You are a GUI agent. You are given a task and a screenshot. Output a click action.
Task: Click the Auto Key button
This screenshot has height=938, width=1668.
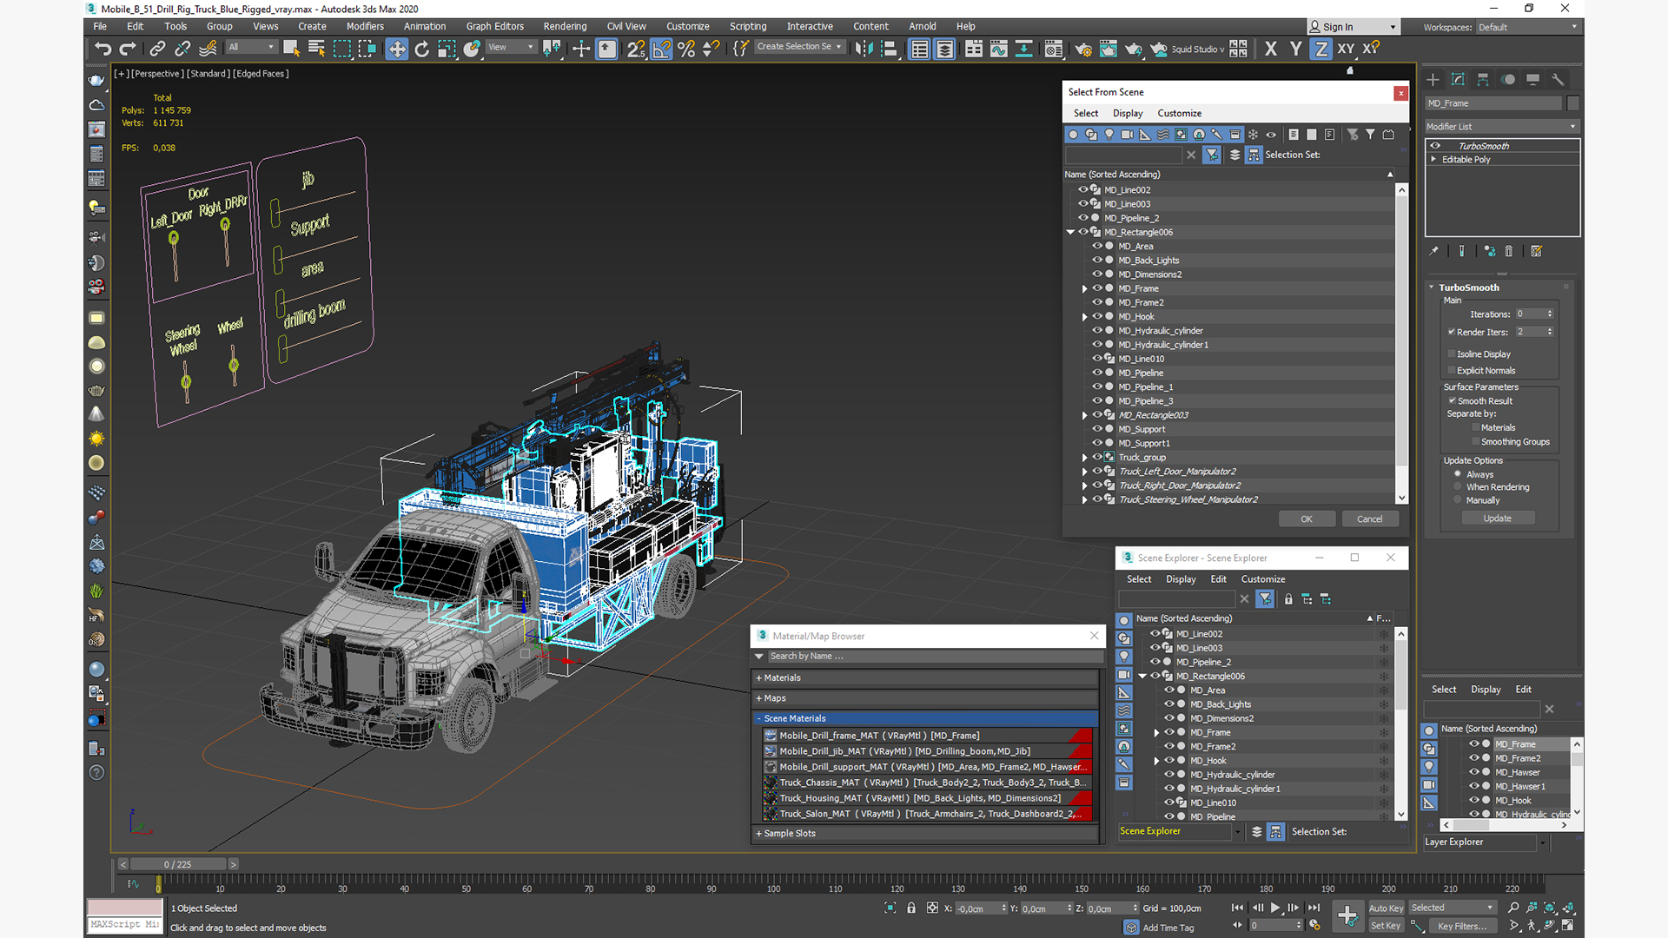pos(1386,908)
